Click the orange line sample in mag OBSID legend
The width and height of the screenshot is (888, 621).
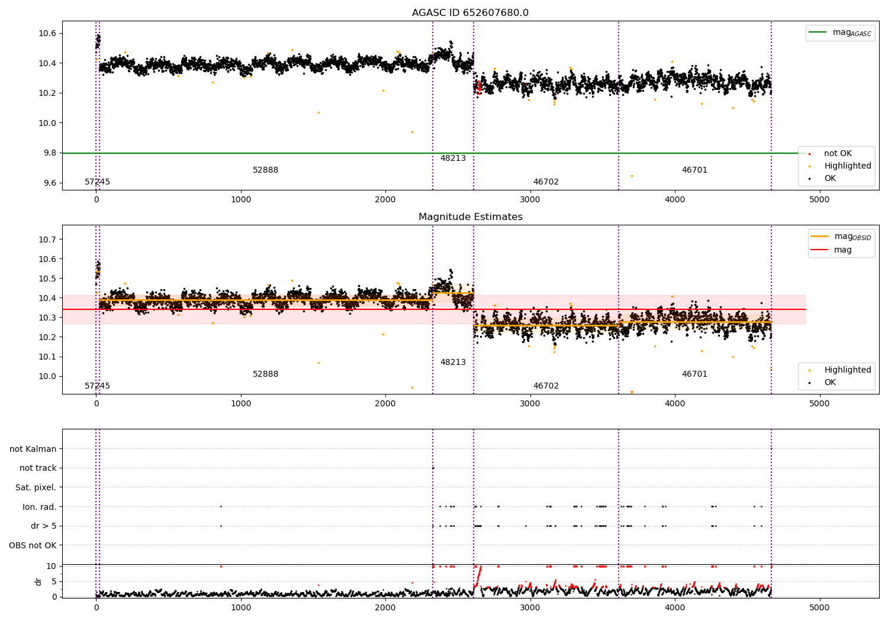[820, 236]
